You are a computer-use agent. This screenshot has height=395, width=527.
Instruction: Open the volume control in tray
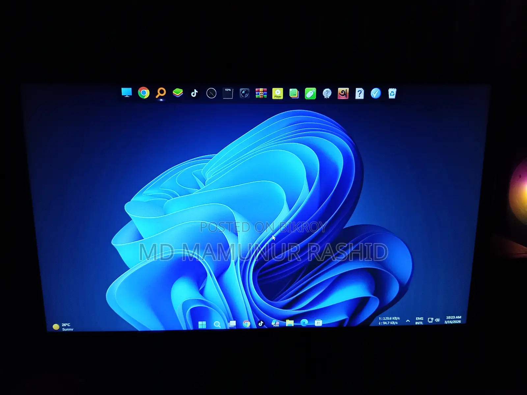tap(437, 320)
